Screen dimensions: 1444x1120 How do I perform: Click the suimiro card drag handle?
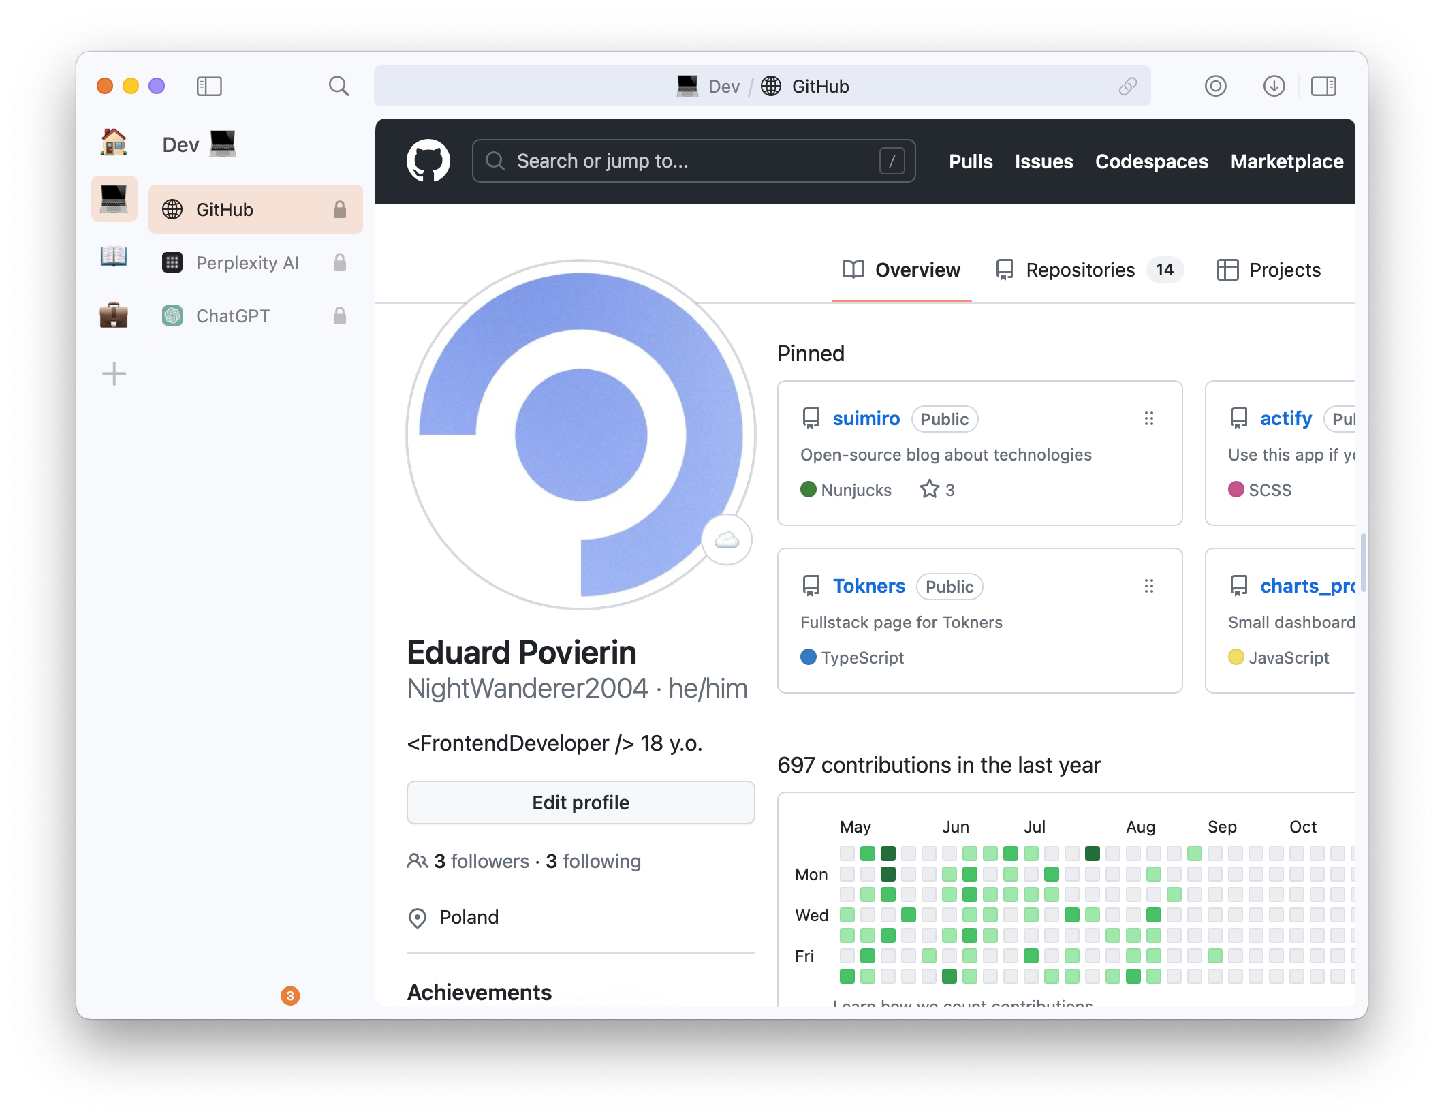[1149, 418]
